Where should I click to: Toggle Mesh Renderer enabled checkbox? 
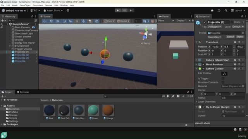[x=203, y=64]
